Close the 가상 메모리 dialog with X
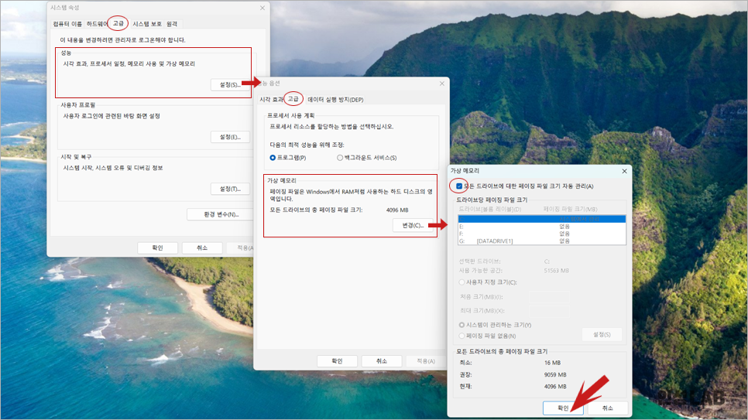Screen dimensions: 748x420 coord(624,171)
